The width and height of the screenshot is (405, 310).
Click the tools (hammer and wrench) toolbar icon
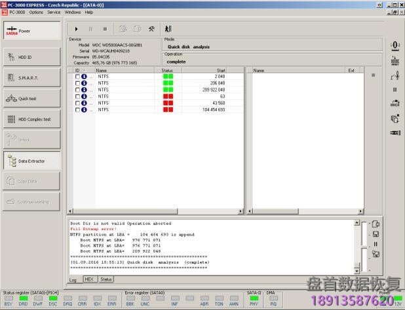pos(152,29)
